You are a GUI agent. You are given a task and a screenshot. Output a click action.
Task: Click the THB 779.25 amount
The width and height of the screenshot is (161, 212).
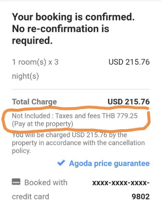[120, 116]
